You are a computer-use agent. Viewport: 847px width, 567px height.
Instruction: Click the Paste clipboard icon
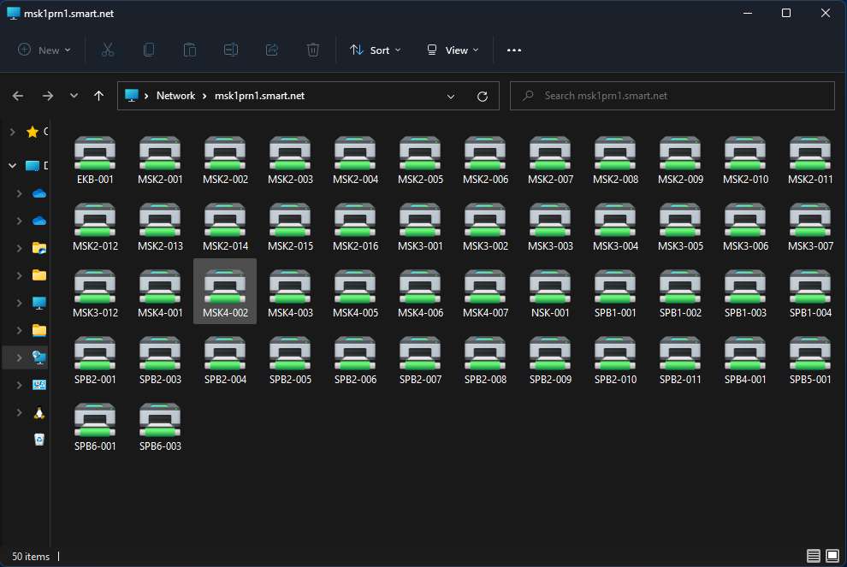coord(190,50)
